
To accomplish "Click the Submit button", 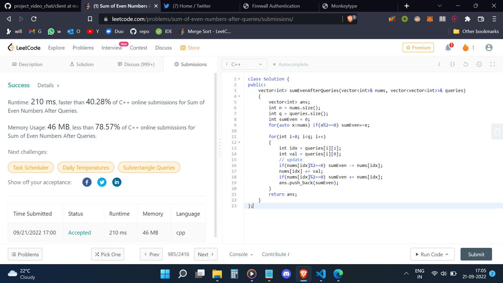I will [x=476, y=254].
